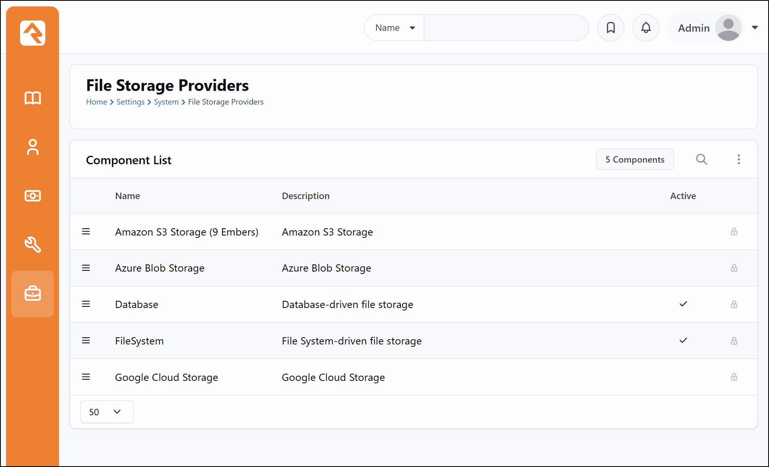Open the book icon in sidebar
Image resolution: width=769 pixels, height=467 pixels.
[32, 98]
